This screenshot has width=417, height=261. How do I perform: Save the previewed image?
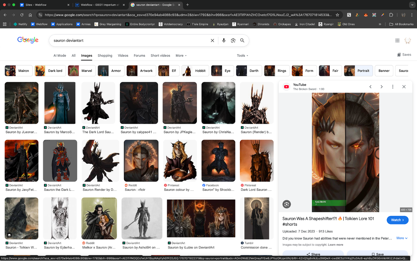pyautogui.click(x=377, y=254)
